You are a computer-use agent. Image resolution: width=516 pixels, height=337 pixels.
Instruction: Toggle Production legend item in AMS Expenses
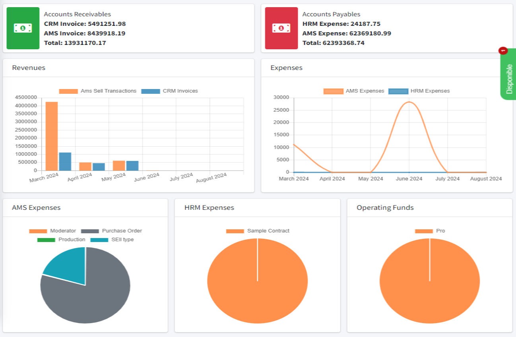point(61,240)
